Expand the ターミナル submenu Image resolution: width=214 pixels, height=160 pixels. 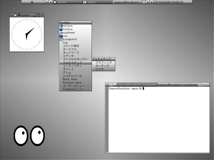pos(75,49)
